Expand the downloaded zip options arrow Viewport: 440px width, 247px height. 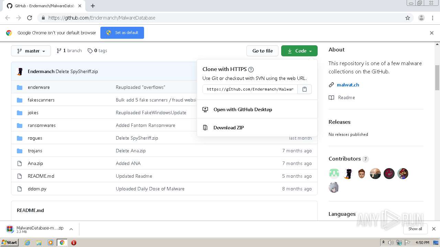point(71,229)
